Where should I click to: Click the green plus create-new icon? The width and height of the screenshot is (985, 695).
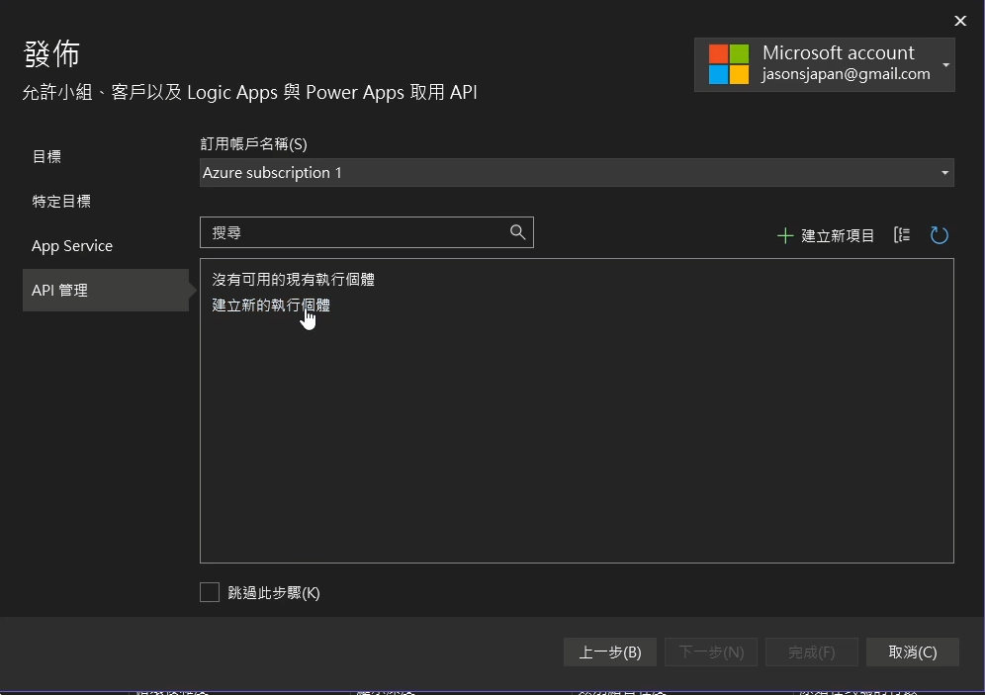(x=785, y=236)
